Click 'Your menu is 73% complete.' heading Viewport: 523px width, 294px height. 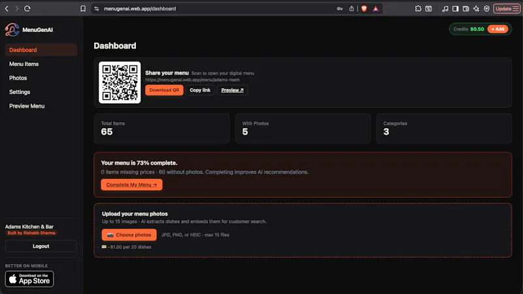point(139,163)
